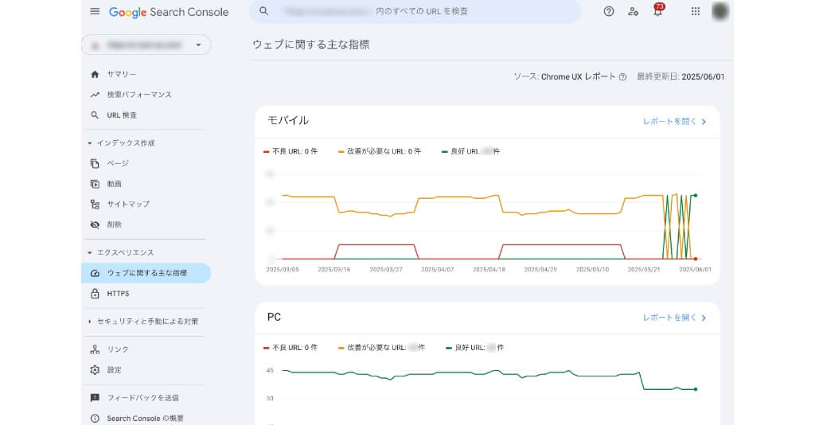Image resolution: width=815 pixels, height=425 pixels.
Task: Toggle mobile 良好 URL legend
Action: tap(471, 152)
